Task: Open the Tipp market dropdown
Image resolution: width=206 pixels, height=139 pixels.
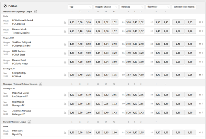Action: [x=80, y=7]
